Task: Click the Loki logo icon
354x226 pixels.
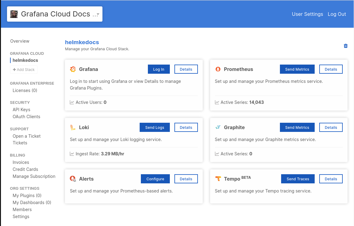Action: pyautogui.click(x=73, y=127)
